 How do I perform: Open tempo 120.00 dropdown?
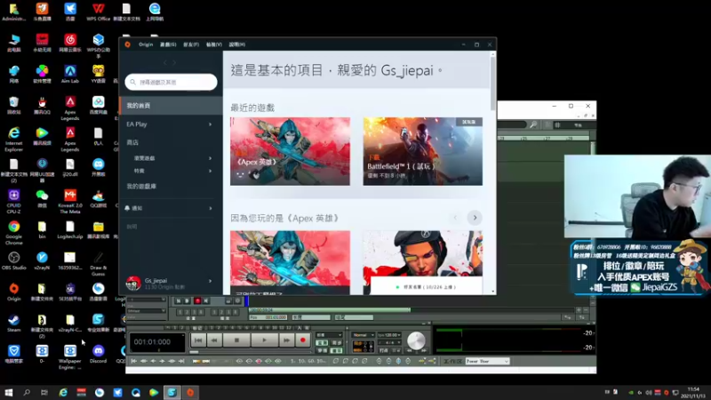coord(389,335)
